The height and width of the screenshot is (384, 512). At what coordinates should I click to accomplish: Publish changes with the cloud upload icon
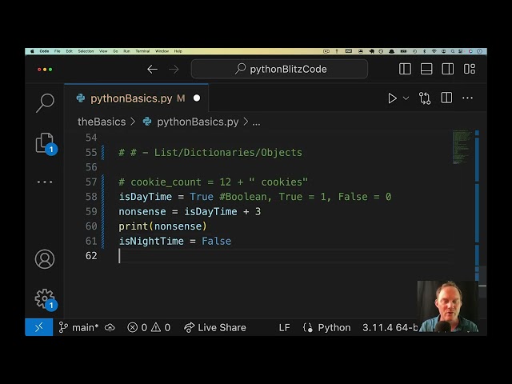[110, 327]
